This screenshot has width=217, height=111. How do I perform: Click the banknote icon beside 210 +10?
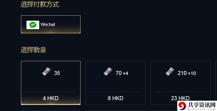pos(170,72)
